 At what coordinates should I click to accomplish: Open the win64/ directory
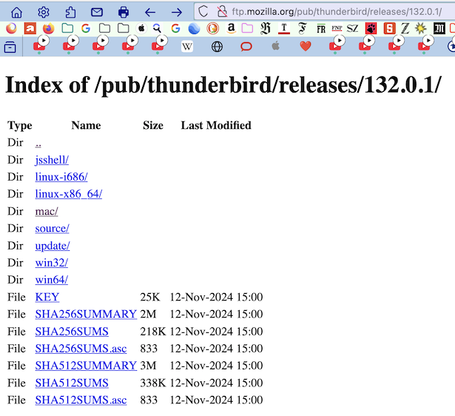click(51, 280)
